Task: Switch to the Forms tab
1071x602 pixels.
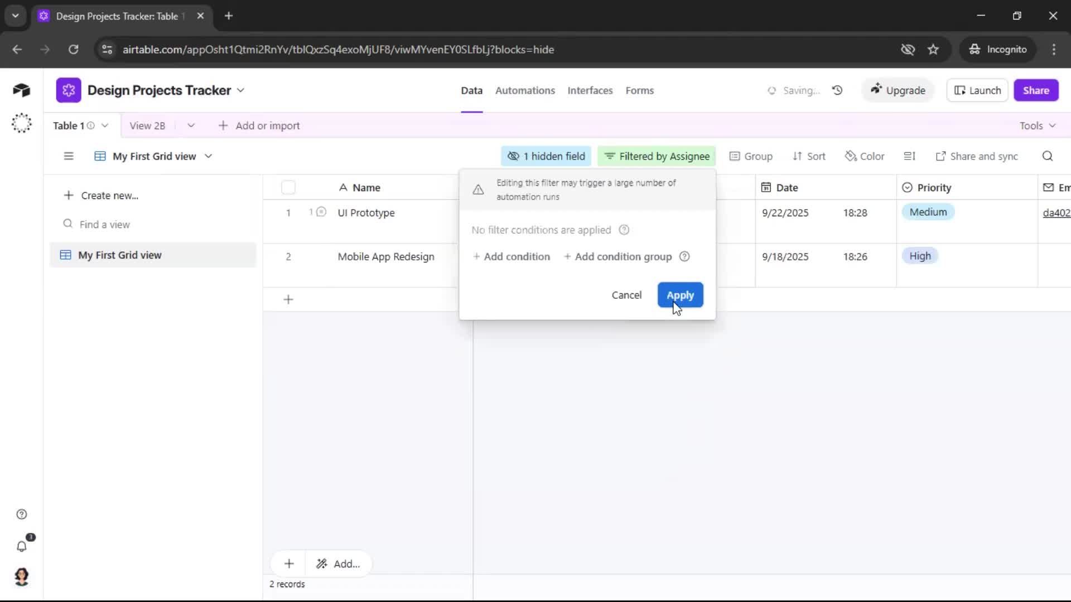Action: coord(639,90)
